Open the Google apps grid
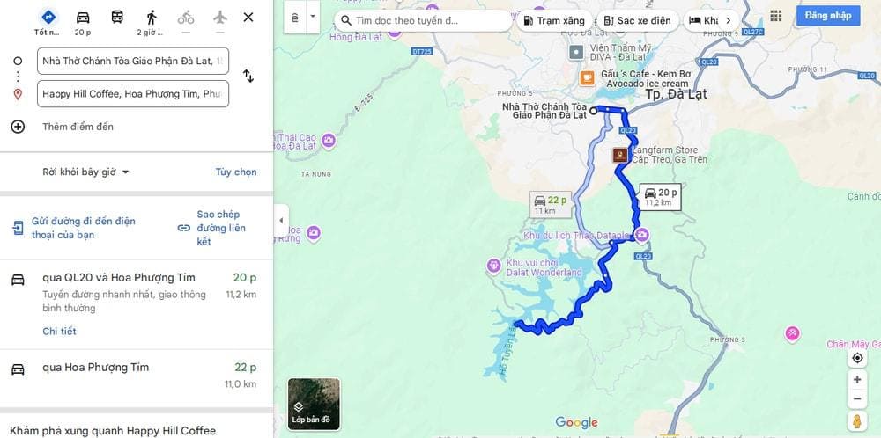The height and width of the screenshot is (438, 881). coord(776,16)
